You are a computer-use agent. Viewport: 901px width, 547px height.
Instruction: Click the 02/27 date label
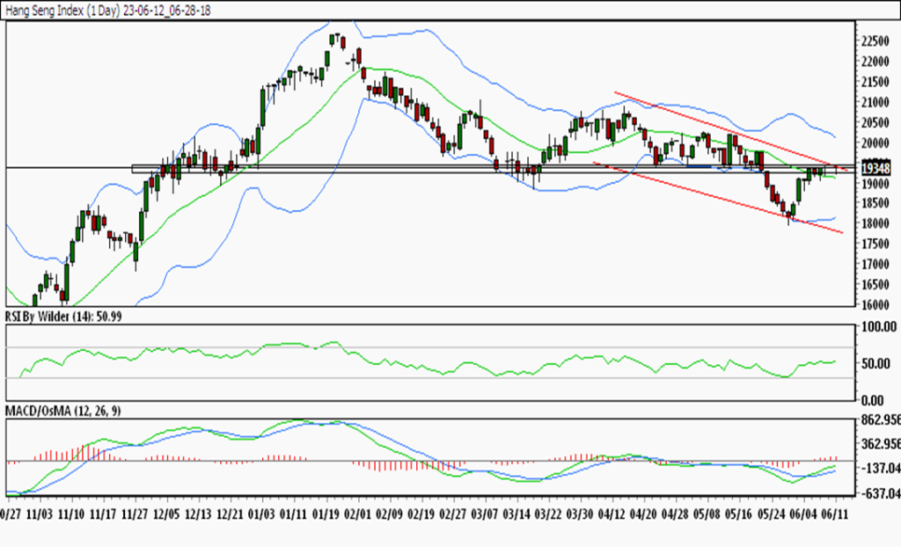click(452, 513)
